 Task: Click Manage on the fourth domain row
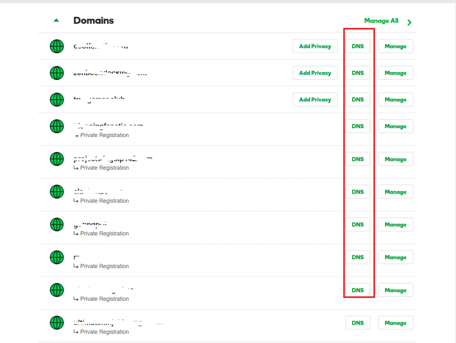[395, 126]
